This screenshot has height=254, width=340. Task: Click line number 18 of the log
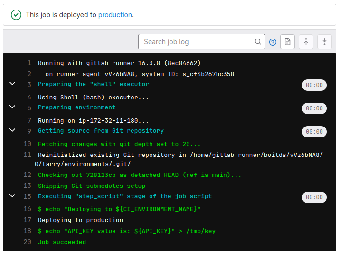pyautogui.click(x=28, y=231)
